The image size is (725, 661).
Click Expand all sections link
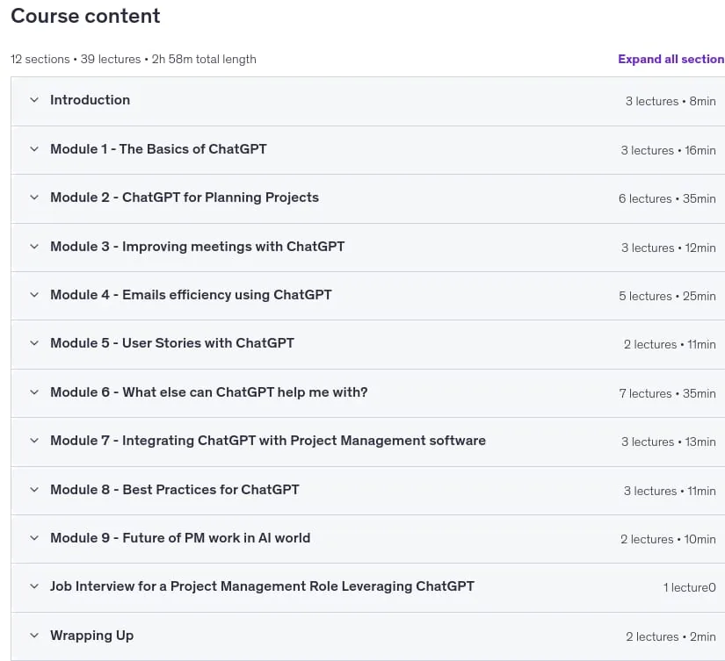671,59
